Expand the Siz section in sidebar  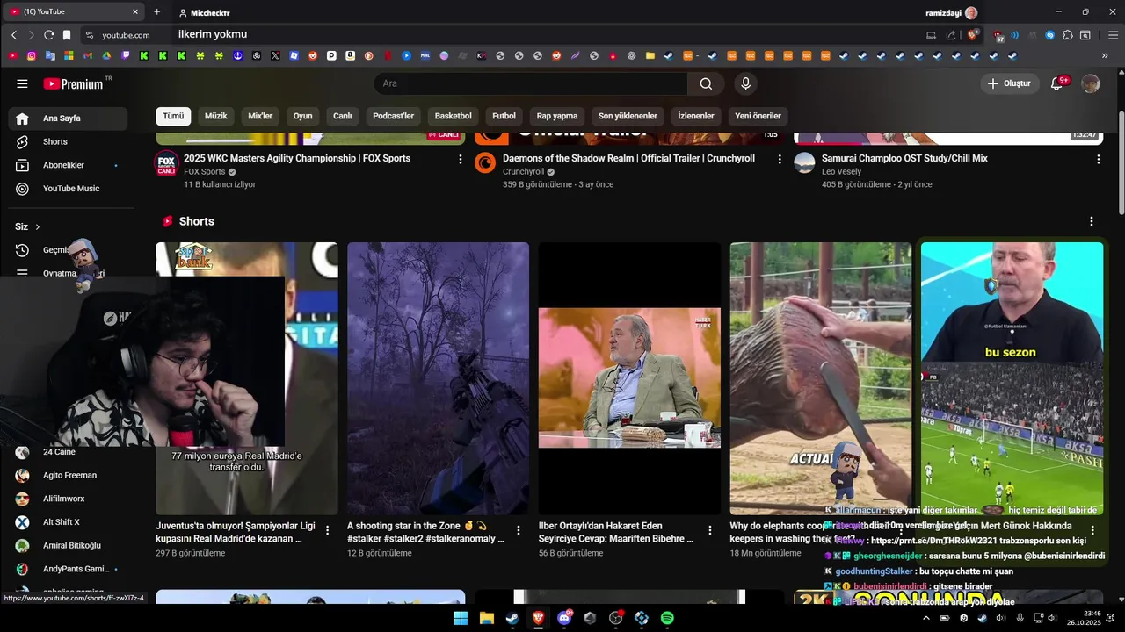coord(28,226)
